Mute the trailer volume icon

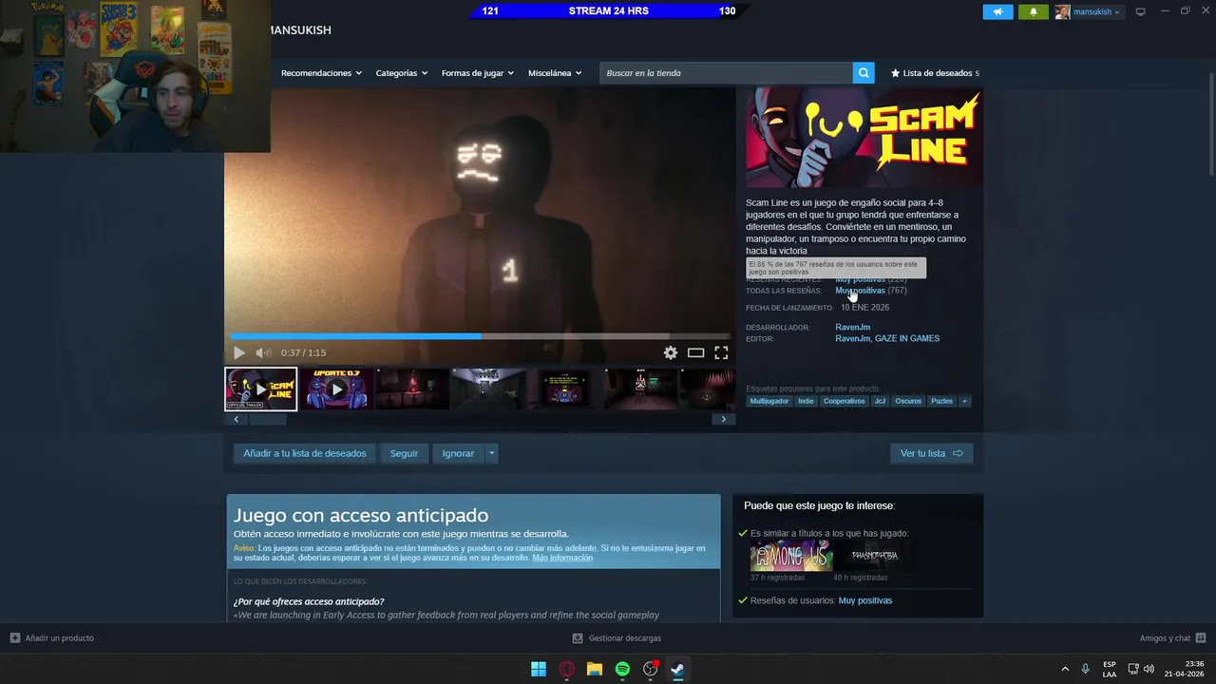coord(262,352)
